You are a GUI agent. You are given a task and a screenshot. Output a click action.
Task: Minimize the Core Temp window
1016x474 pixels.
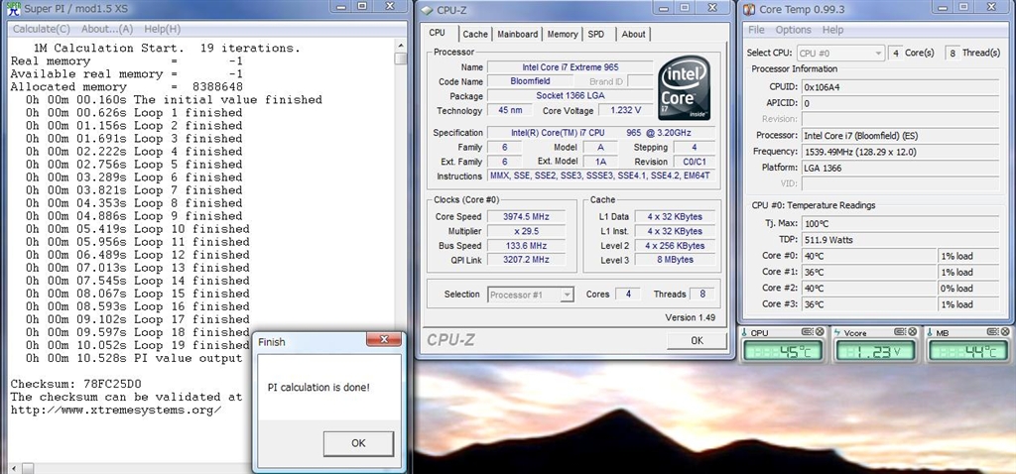[x=944, y=7]
